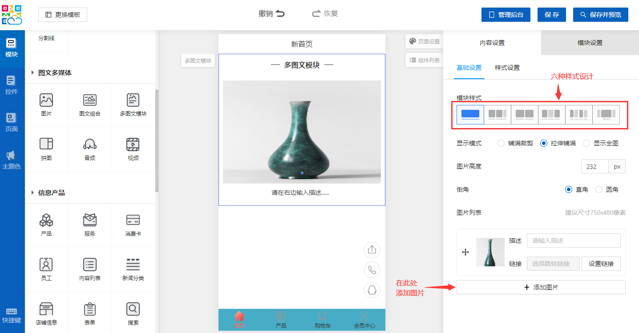This screenshot has width=639, height=333.
Task: Click the 图文组合 module icon
Action: pos(90,100)
